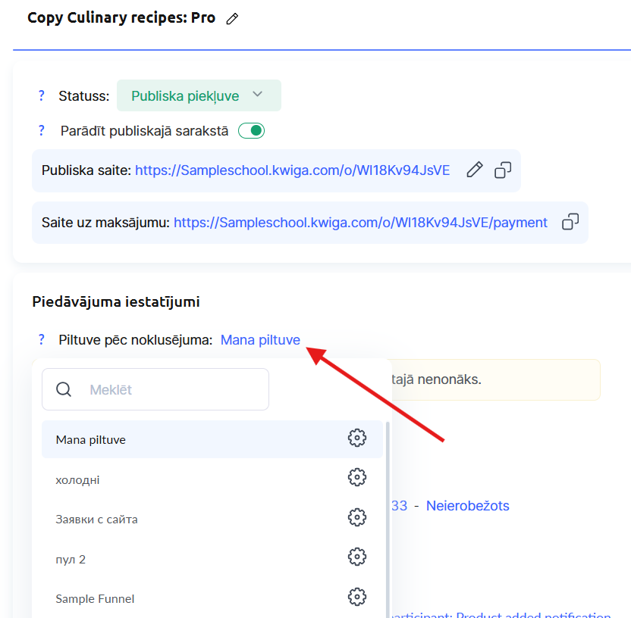Screen dimensions: 631x618
Task: Select пул 2 funnel option
Action: 71,560
